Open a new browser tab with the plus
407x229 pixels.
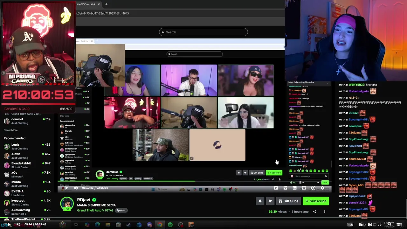point(106,4)
